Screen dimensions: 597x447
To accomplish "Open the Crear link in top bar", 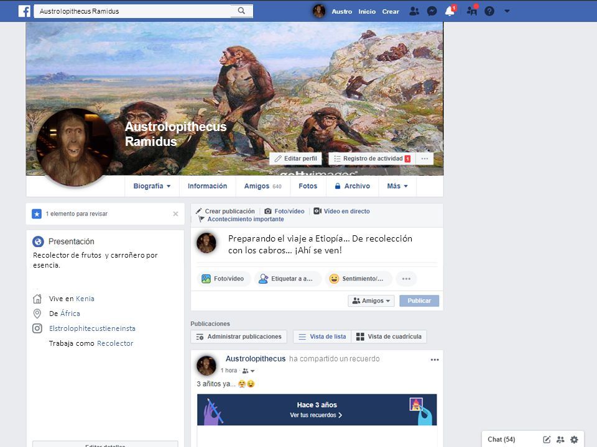I will [391, 11].
